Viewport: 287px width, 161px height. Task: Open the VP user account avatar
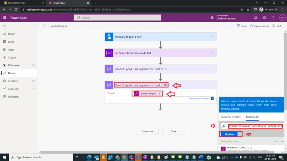point(282,18)
